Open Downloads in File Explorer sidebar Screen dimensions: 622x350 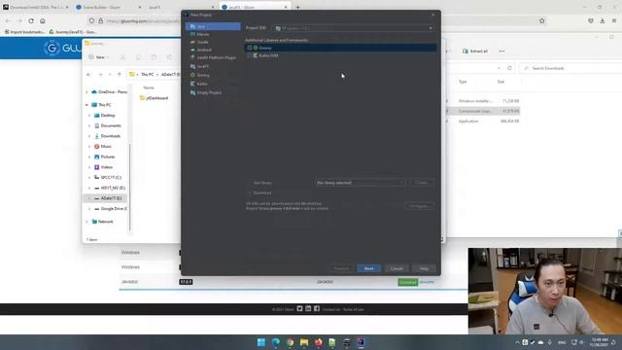[110, 136]
